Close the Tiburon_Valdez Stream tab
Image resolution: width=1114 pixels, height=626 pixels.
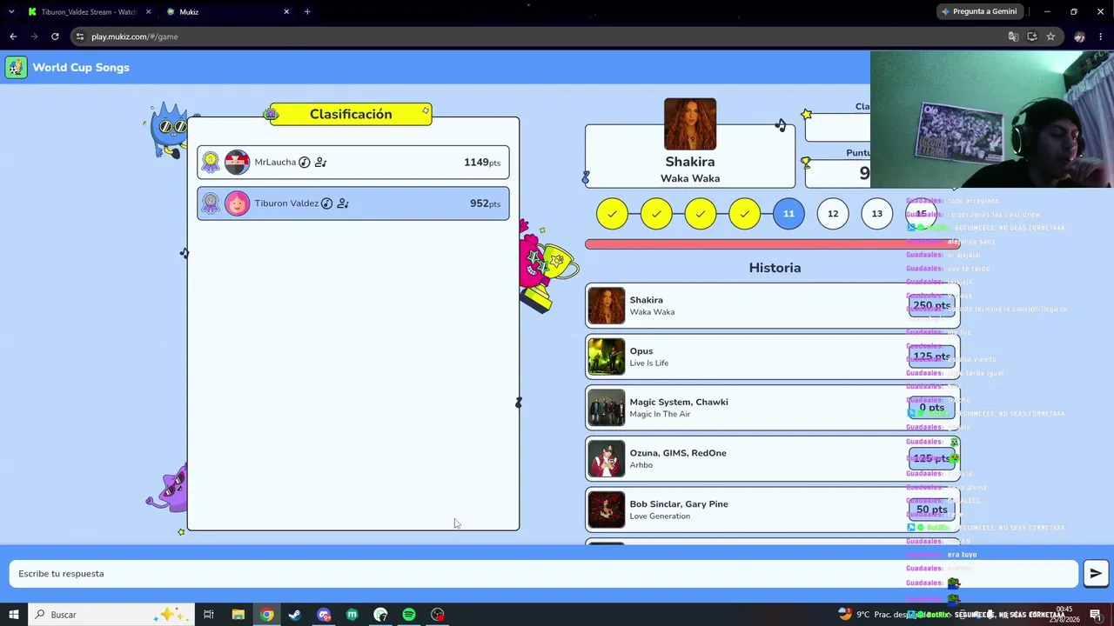(148, 12)
